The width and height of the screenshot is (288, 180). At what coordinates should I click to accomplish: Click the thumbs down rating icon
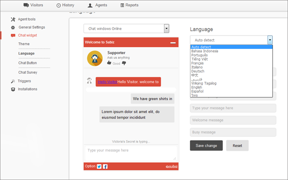tap(124, 63)
